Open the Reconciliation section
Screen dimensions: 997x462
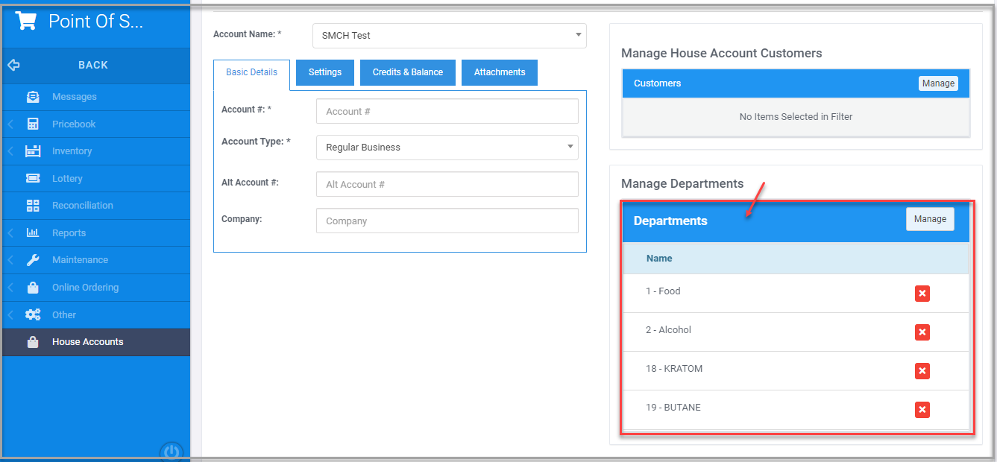33,205
